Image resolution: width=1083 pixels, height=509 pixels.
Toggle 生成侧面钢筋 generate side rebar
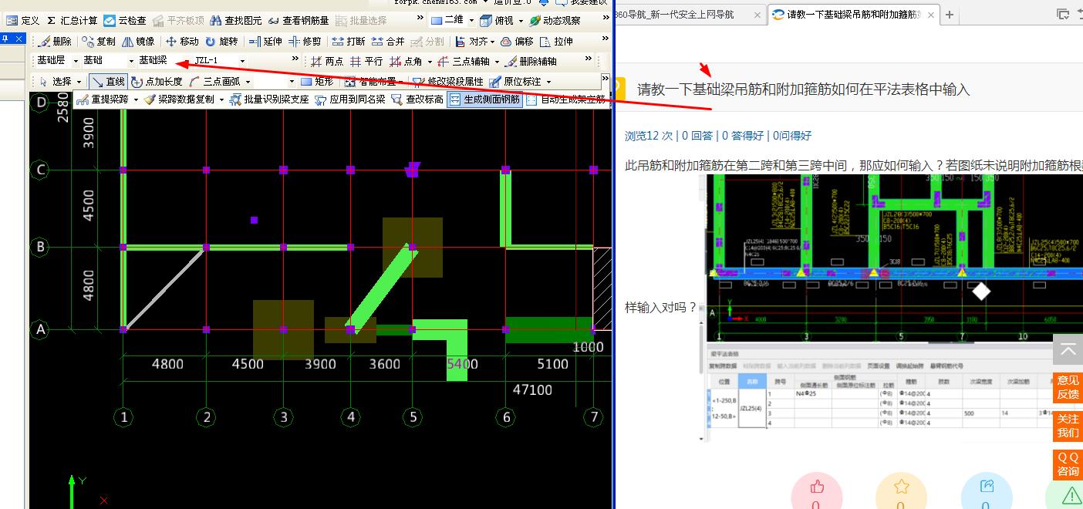point(485,99)
